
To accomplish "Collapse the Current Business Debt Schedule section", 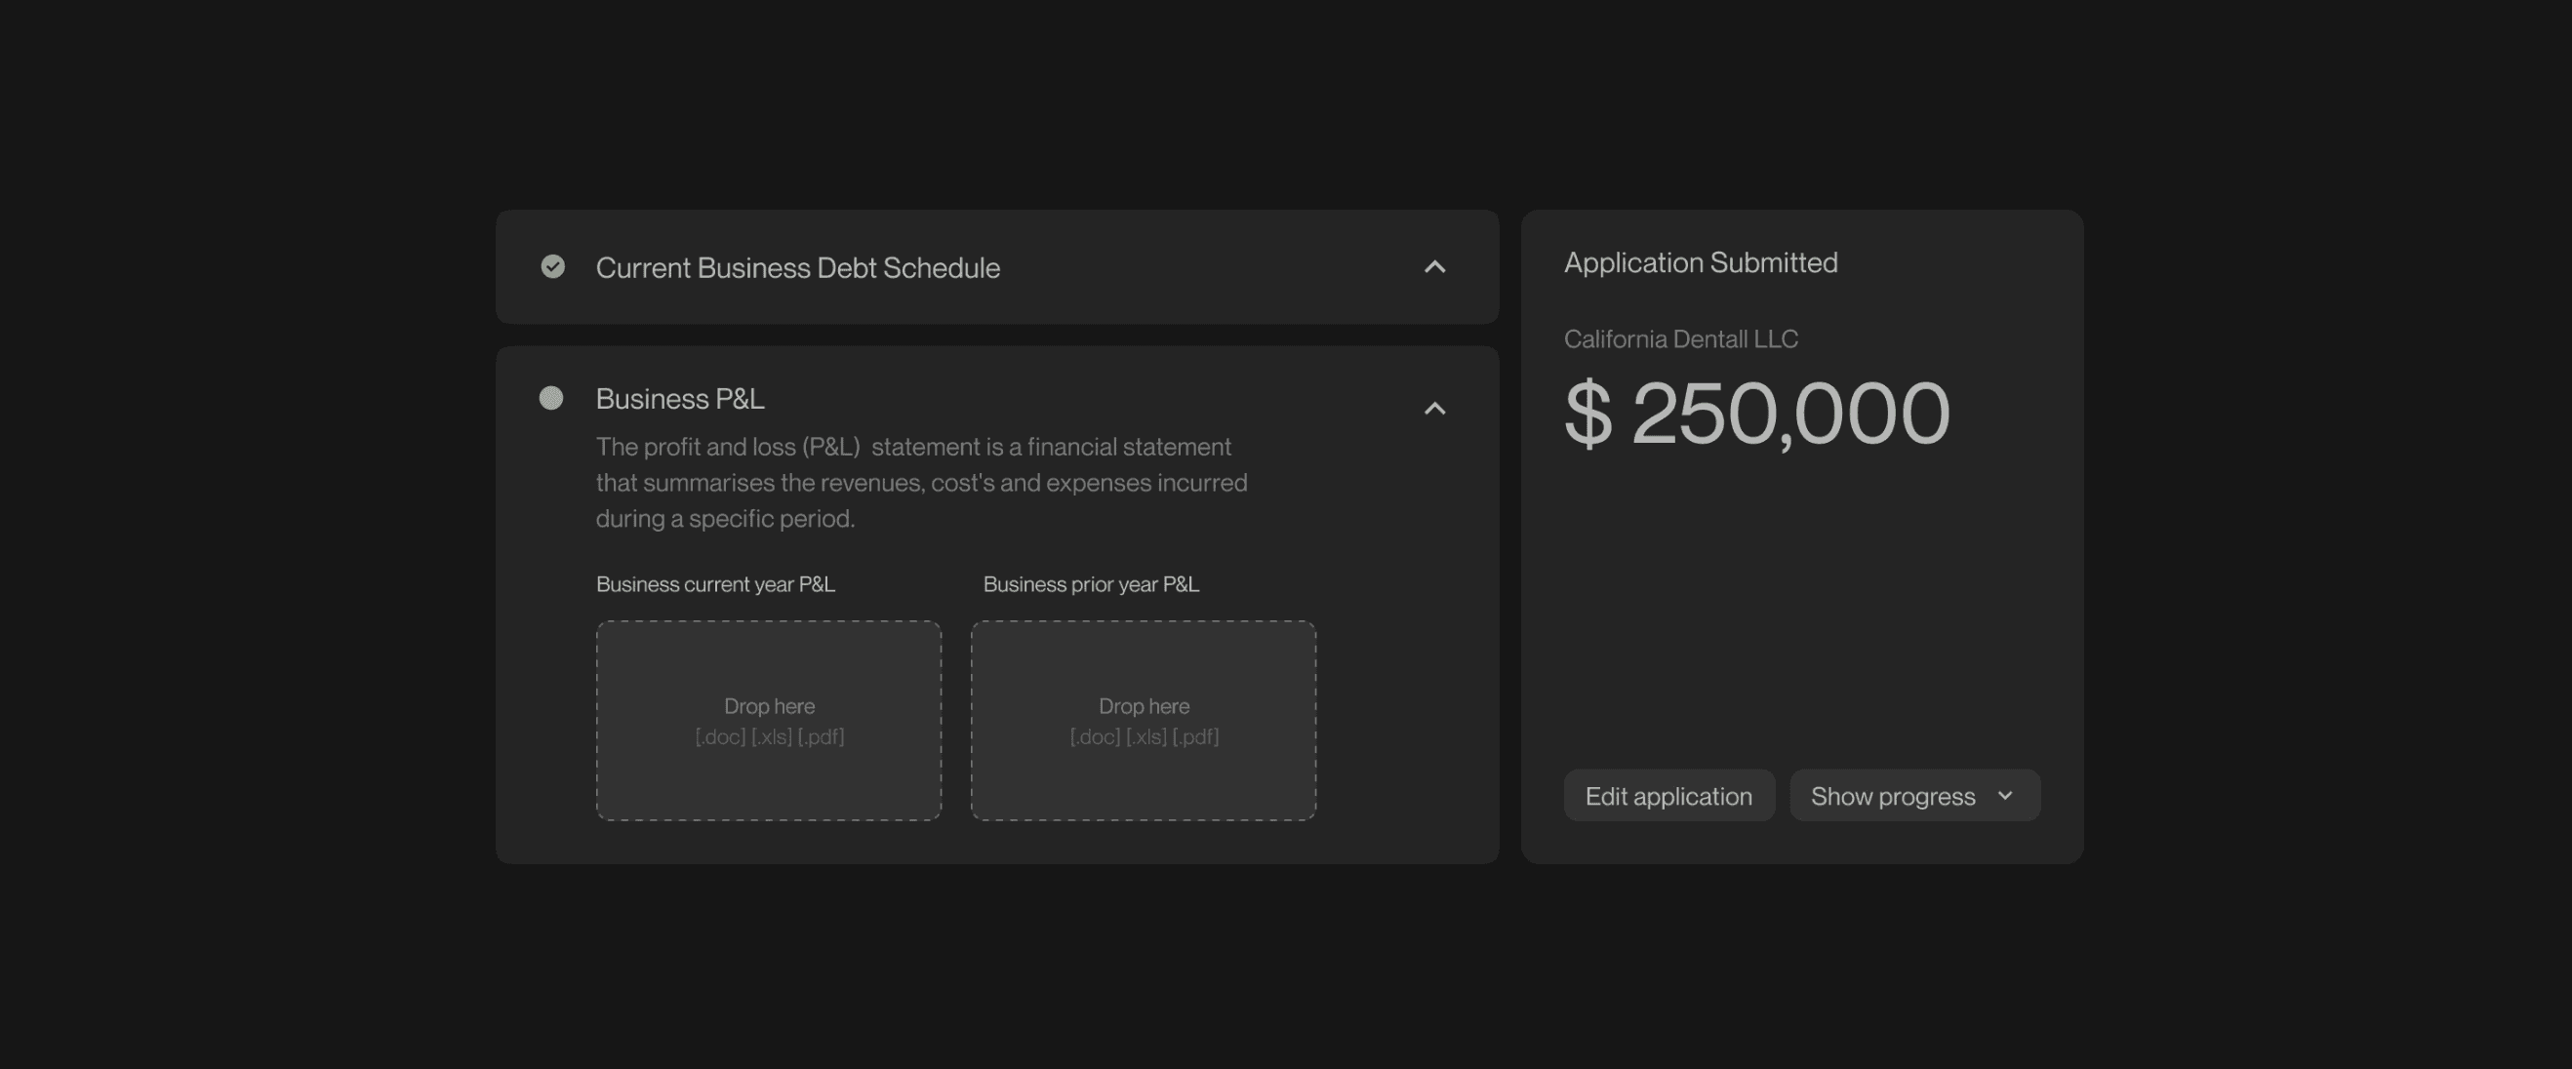I will [x=1433, y=266].
